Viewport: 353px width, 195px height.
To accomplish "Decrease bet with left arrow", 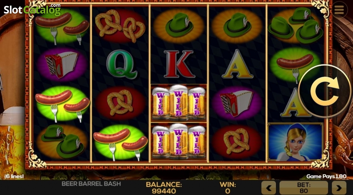I will click(x=269, y=188).
